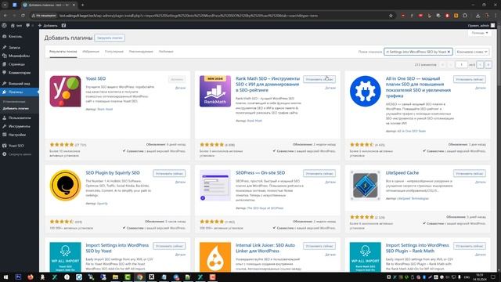Open Chrome from the taskbar
The image size is (501, 282).
point(139,277)
